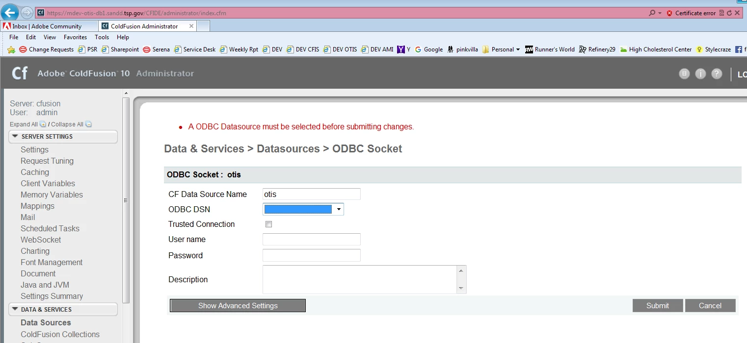The width and height of the screenshot is (747, 343).
Task: Open the address bar autocomplete dropdown arrow
Action: [x=660, y=13]
